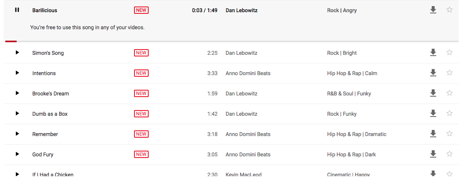Play If I Had a Chicken
Image resolution: width=461 pixels, height=186 pixels.
click(x=17, y=174)
